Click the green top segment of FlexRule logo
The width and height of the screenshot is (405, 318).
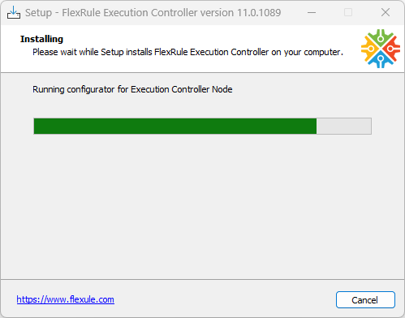(381, 37)
